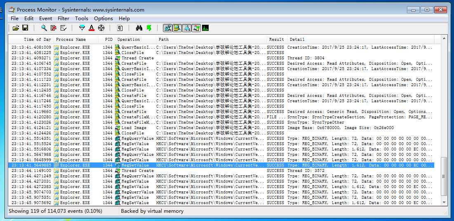Image resolution: width=454 pixels, height=221 pixels.
Task: Click the Path column header
Action: coord(211,40)
